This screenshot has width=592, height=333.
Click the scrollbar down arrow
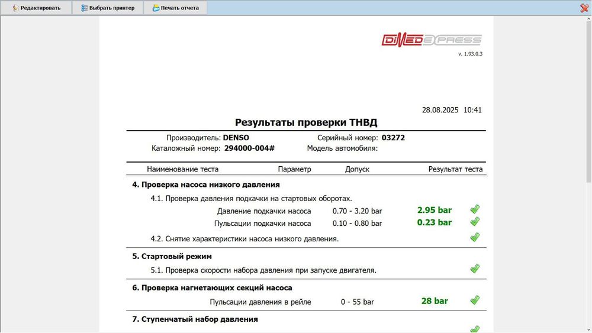pos(588,329)
